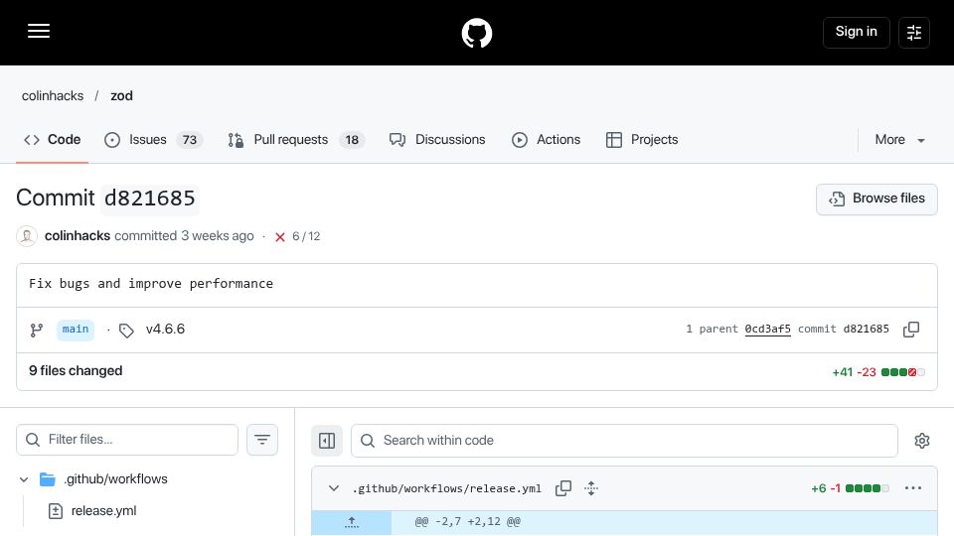Viewport: 954px width, 536px height.
Task: Switch to the Issues tab
Action: (153, 140)
